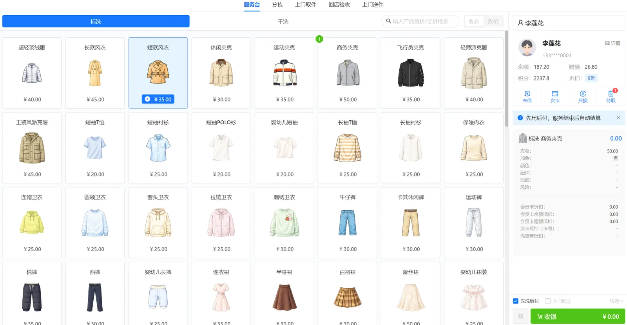This screenshot has height=325, width=627.
Task: Click the customer name field 李莲花
Action: [569, 23]
